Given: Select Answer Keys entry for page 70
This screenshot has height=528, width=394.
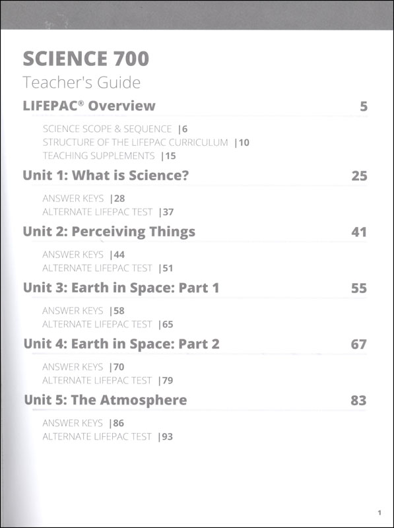Looking at the screenshot, I should [x=83, y=367].
